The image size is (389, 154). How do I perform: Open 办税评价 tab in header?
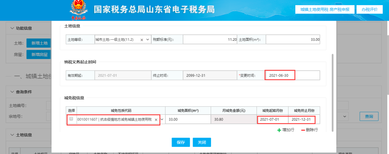pos(370,9)
